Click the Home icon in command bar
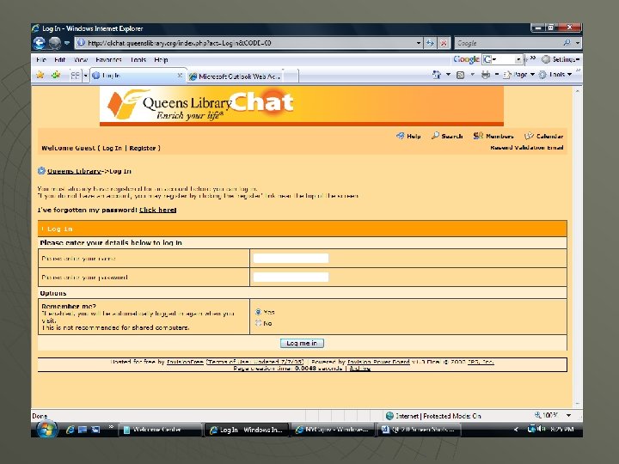The height and width of the screenshot is (464, 619). (x=437, y=75)
